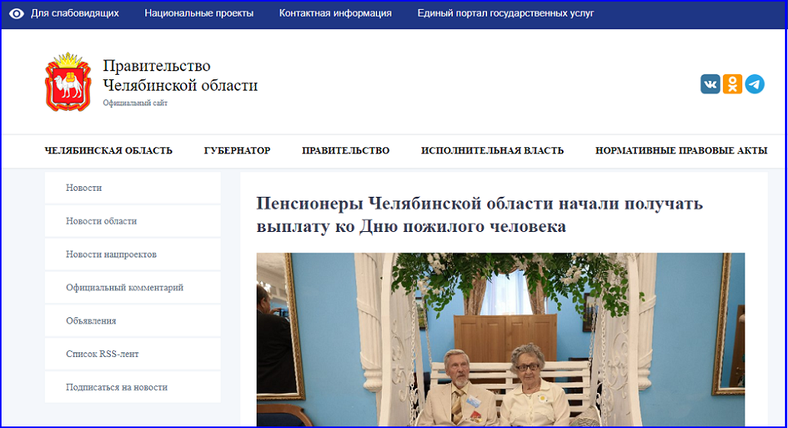Click the eye icon for visually impaired
The width and height of the screenshot is (788, 428).
click(17, 14)
